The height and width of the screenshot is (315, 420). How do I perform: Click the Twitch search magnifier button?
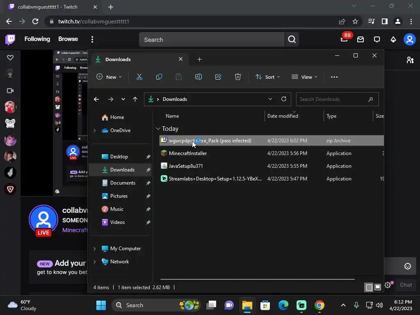pyautogui.click(x=292, y=40)
